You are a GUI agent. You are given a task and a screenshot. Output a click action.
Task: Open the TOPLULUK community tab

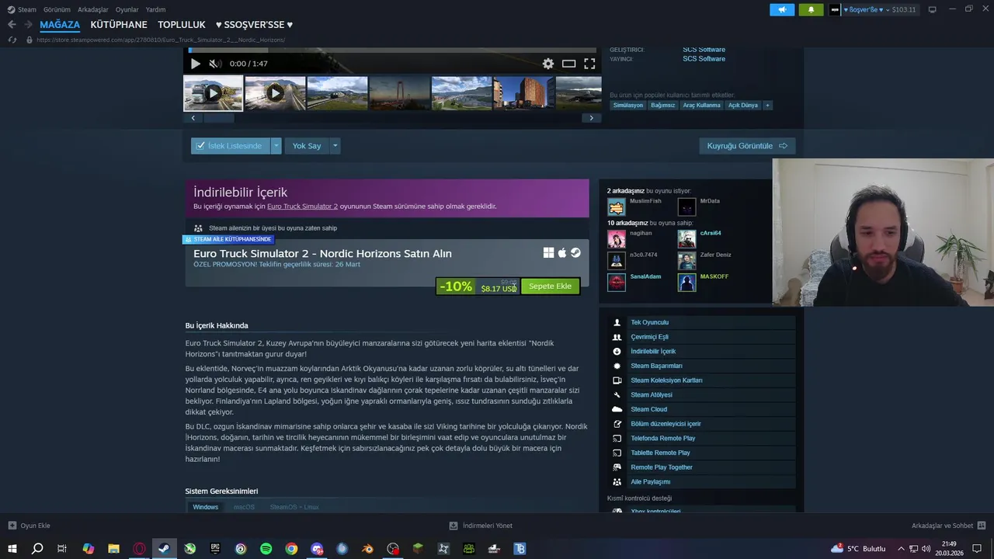click(x=182, y=25)
